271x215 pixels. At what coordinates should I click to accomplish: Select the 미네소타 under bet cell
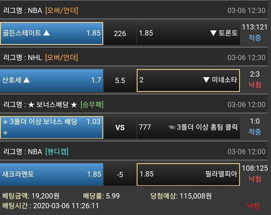coord(188,80)
